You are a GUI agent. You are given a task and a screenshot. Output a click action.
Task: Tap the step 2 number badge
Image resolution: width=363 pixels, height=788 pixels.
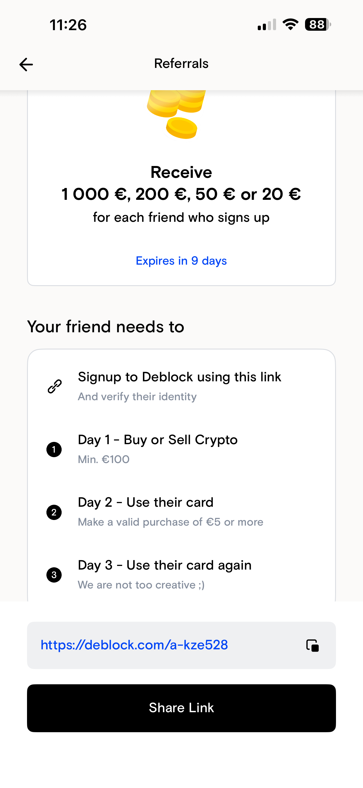point(54,512)
